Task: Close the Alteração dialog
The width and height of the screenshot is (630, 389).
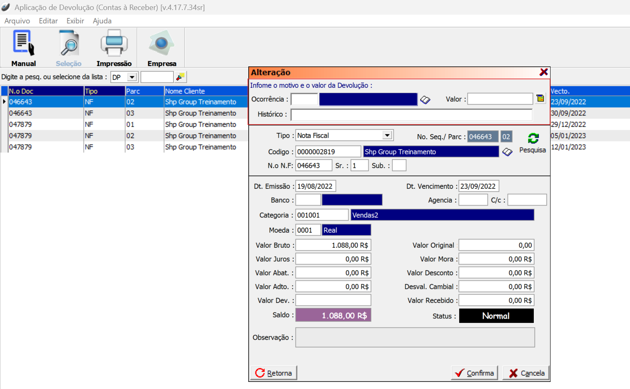Action: (x=543, y=72)
